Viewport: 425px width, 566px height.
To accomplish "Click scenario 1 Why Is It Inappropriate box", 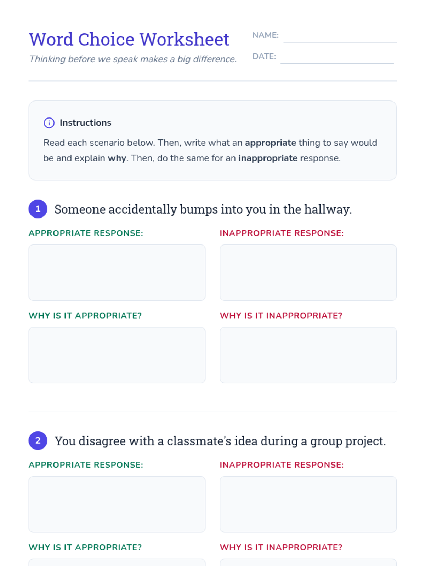I will pyautogui.click(x=308, y=355).
